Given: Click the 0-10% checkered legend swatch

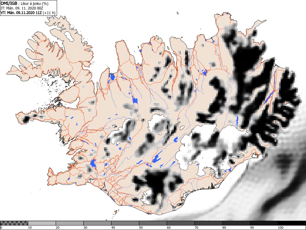Looking at the screenshot, I should pyautogui.click(x=14, y=223).
